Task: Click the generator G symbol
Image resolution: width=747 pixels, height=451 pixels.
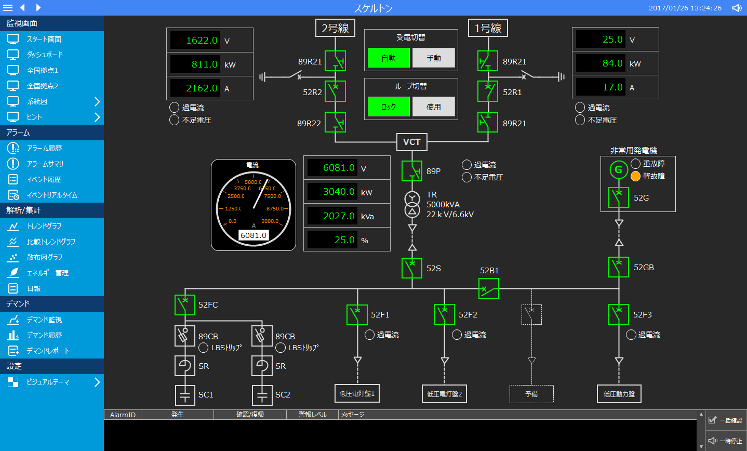Action: click(618, 169)
